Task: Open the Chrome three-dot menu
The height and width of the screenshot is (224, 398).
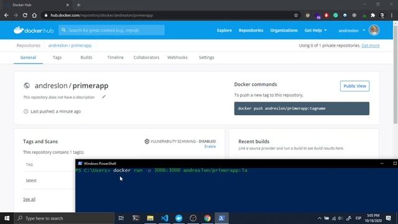Action: [x=392, y=15]
